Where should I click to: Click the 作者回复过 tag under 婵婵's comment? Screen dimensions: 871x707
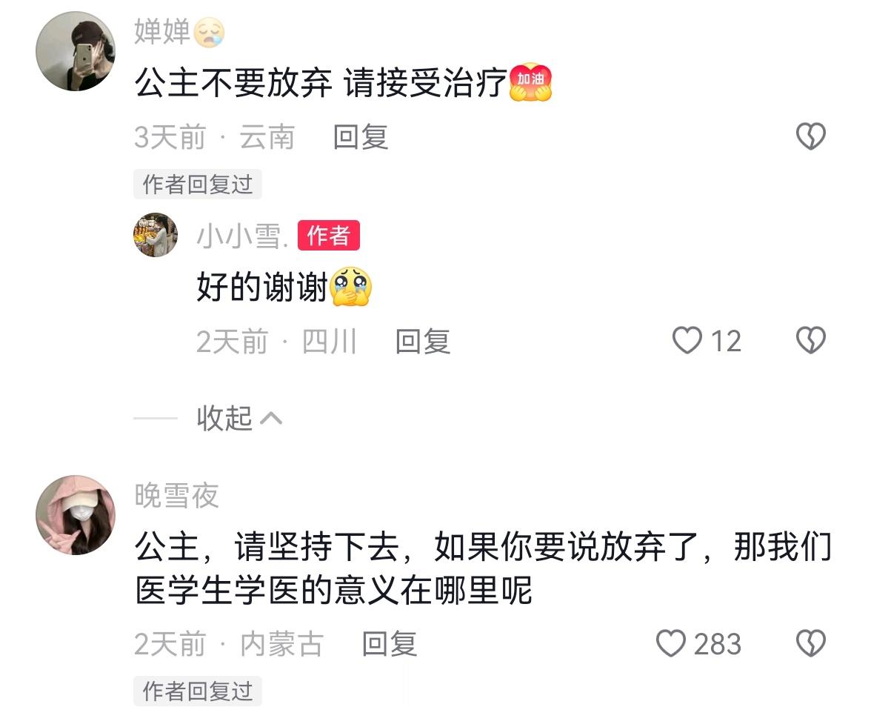198,184
